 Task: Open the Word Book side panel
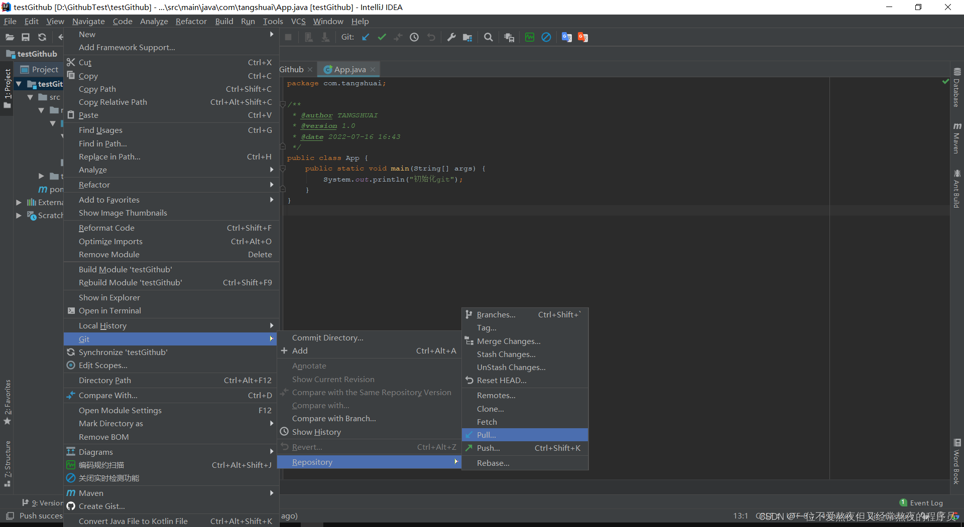(x=957, y=461)
